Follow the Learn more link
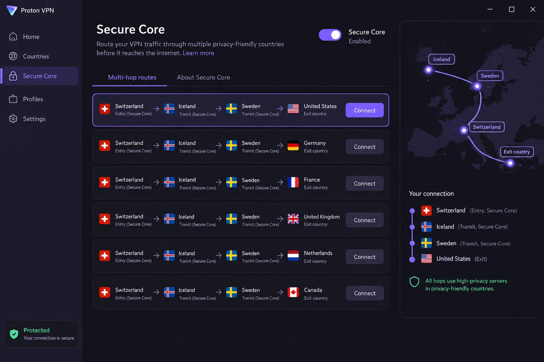This screenshot has width=544, height=362. (198, 53)
